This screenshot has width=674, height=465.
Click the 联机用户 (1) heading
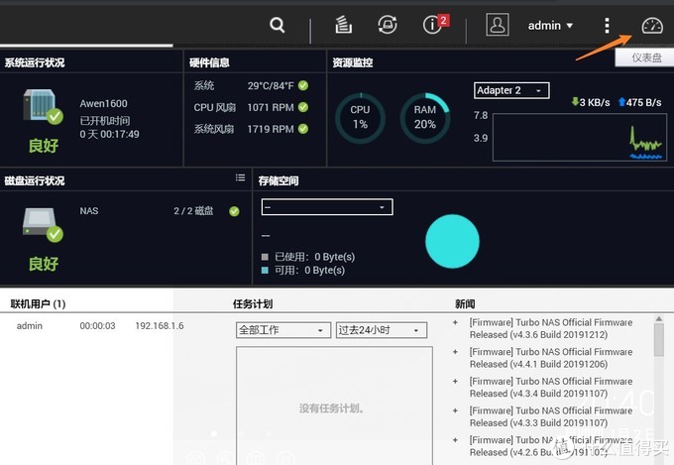(38, 304)
